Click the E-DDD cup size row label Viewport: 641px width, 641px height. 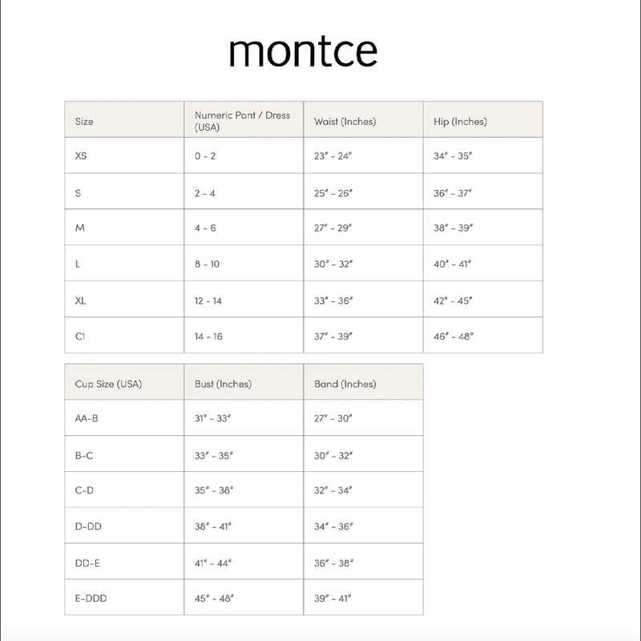(90, 598)
